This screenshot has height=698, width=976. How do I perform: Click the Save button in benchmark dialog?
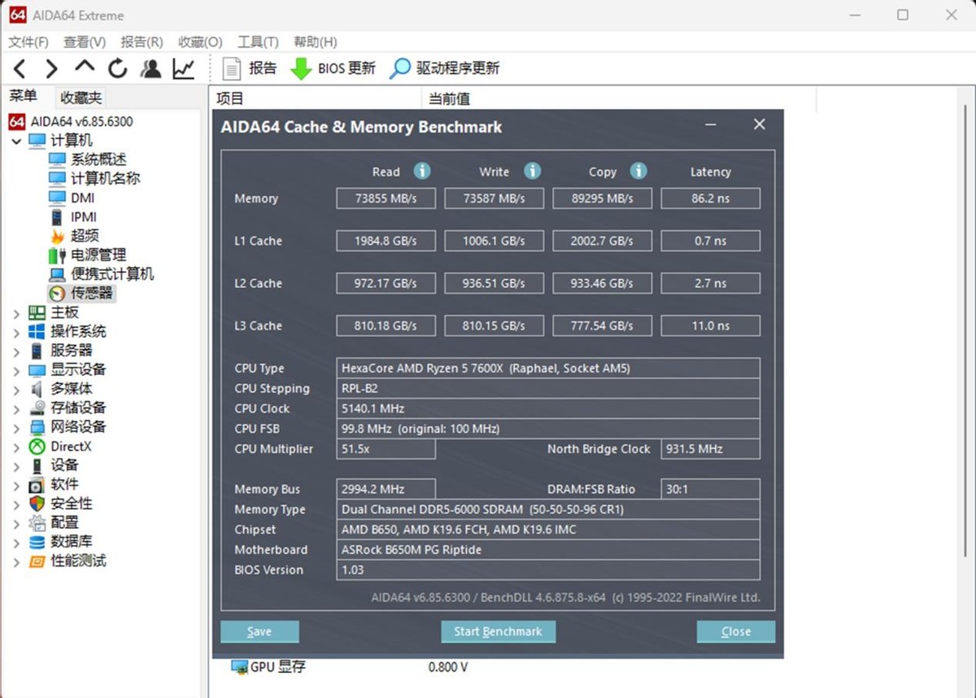[259, 631]
